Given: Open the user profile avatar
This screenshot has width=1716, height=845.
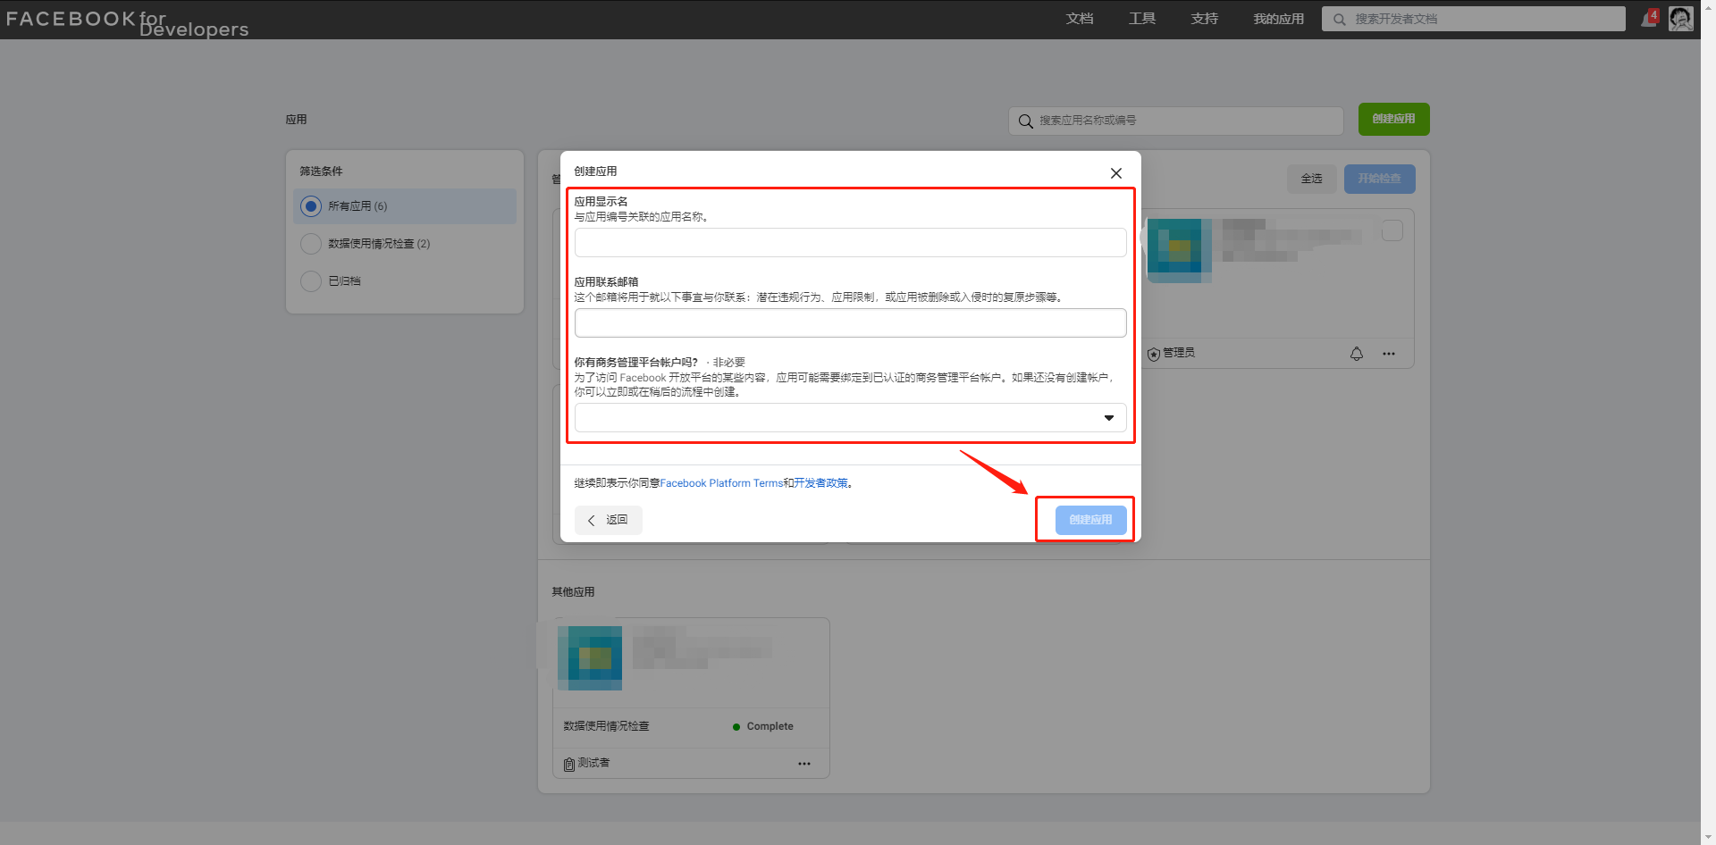Looking at the screenshot, I should pos(1680,19).
